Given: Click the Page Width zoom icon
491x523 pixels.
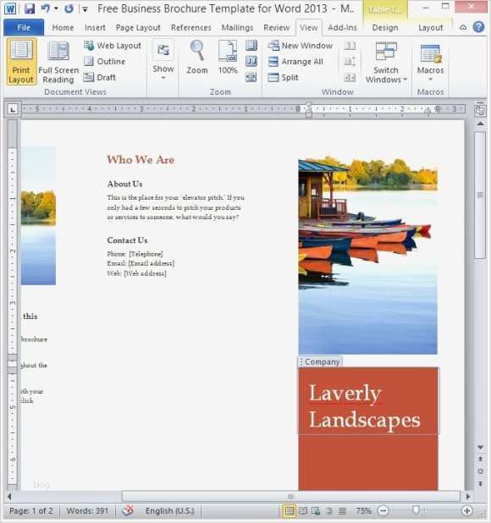Looking at the screenshot, I should point(251,77).
